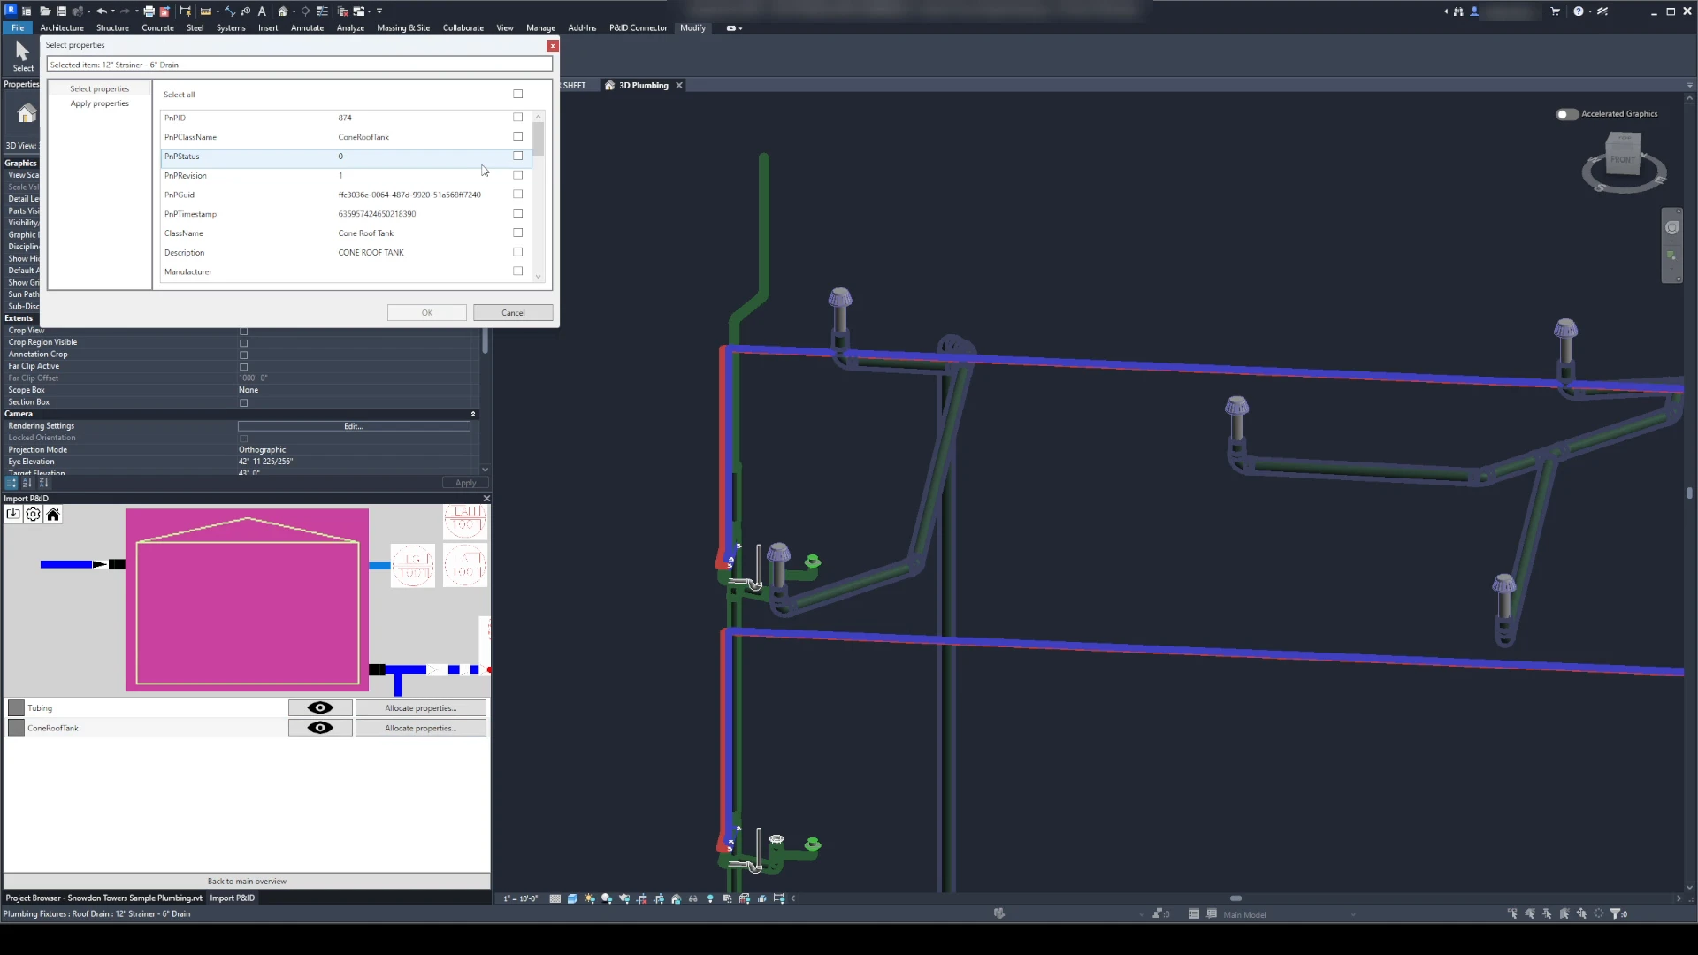The image size is (1698, 955).
Task: Toggle Accelerated Graphics switch
Action: (1566, 114)
